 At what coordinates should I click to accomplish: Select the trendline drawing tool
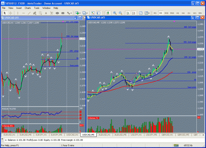click(x=29, y=13)
